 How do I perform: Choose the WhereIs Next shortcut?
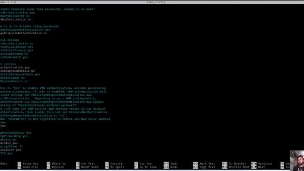tap(236, 167)
